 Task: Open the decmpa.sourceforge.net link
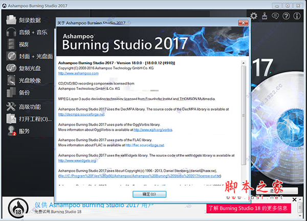(x=81, y=114)
